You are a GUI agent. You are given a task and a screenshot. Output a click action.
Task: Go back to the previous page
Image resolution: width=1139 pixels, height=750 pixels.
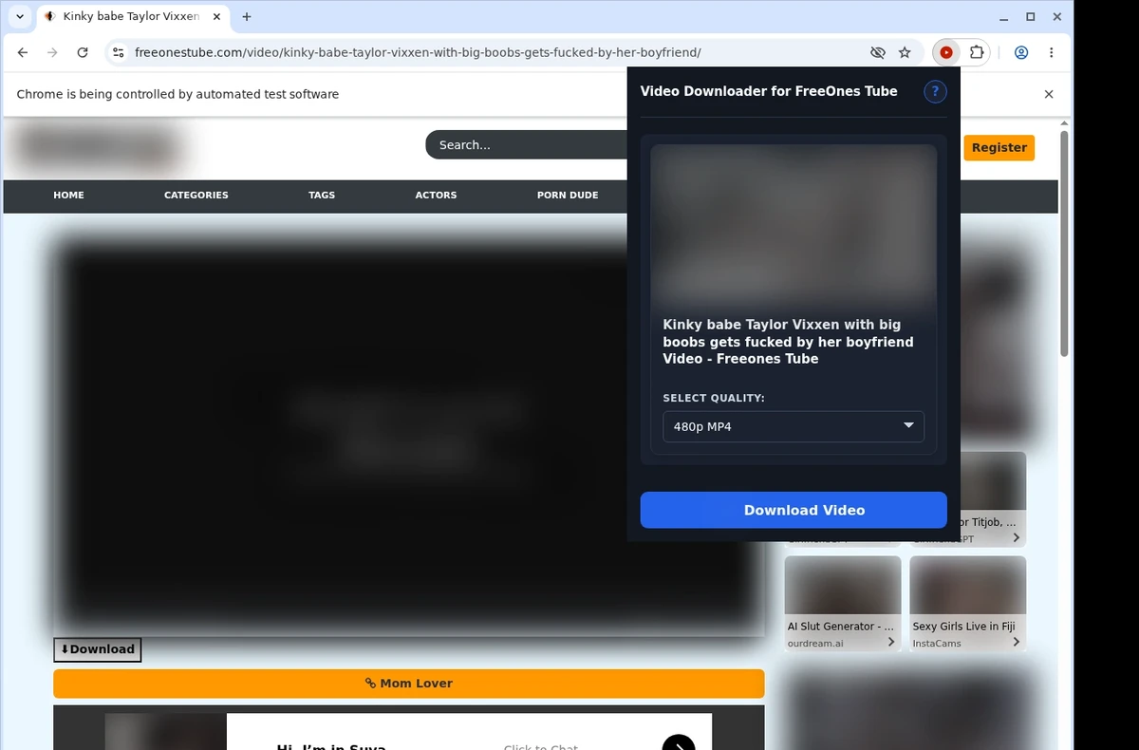tap(23, 52)
